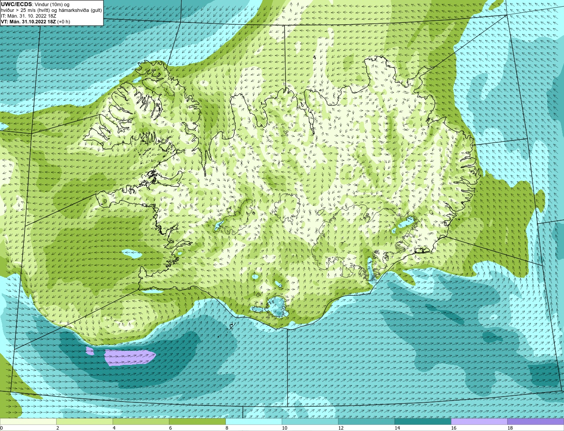
Task: Pick the 12–14 m/s teal legend swatch
Action: tap(367, 422)
